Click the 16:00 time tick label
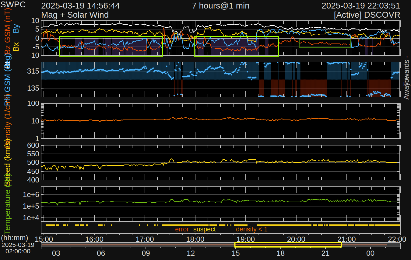The height and width of the screenshot is (260, 411). (x=95, y=239)
